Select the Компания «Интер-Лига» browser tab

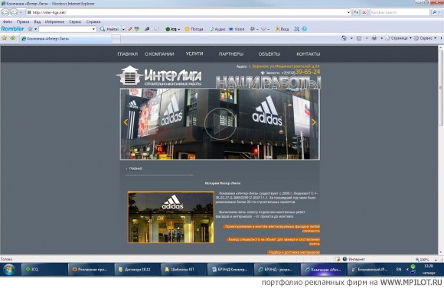[x=66, y=39]
